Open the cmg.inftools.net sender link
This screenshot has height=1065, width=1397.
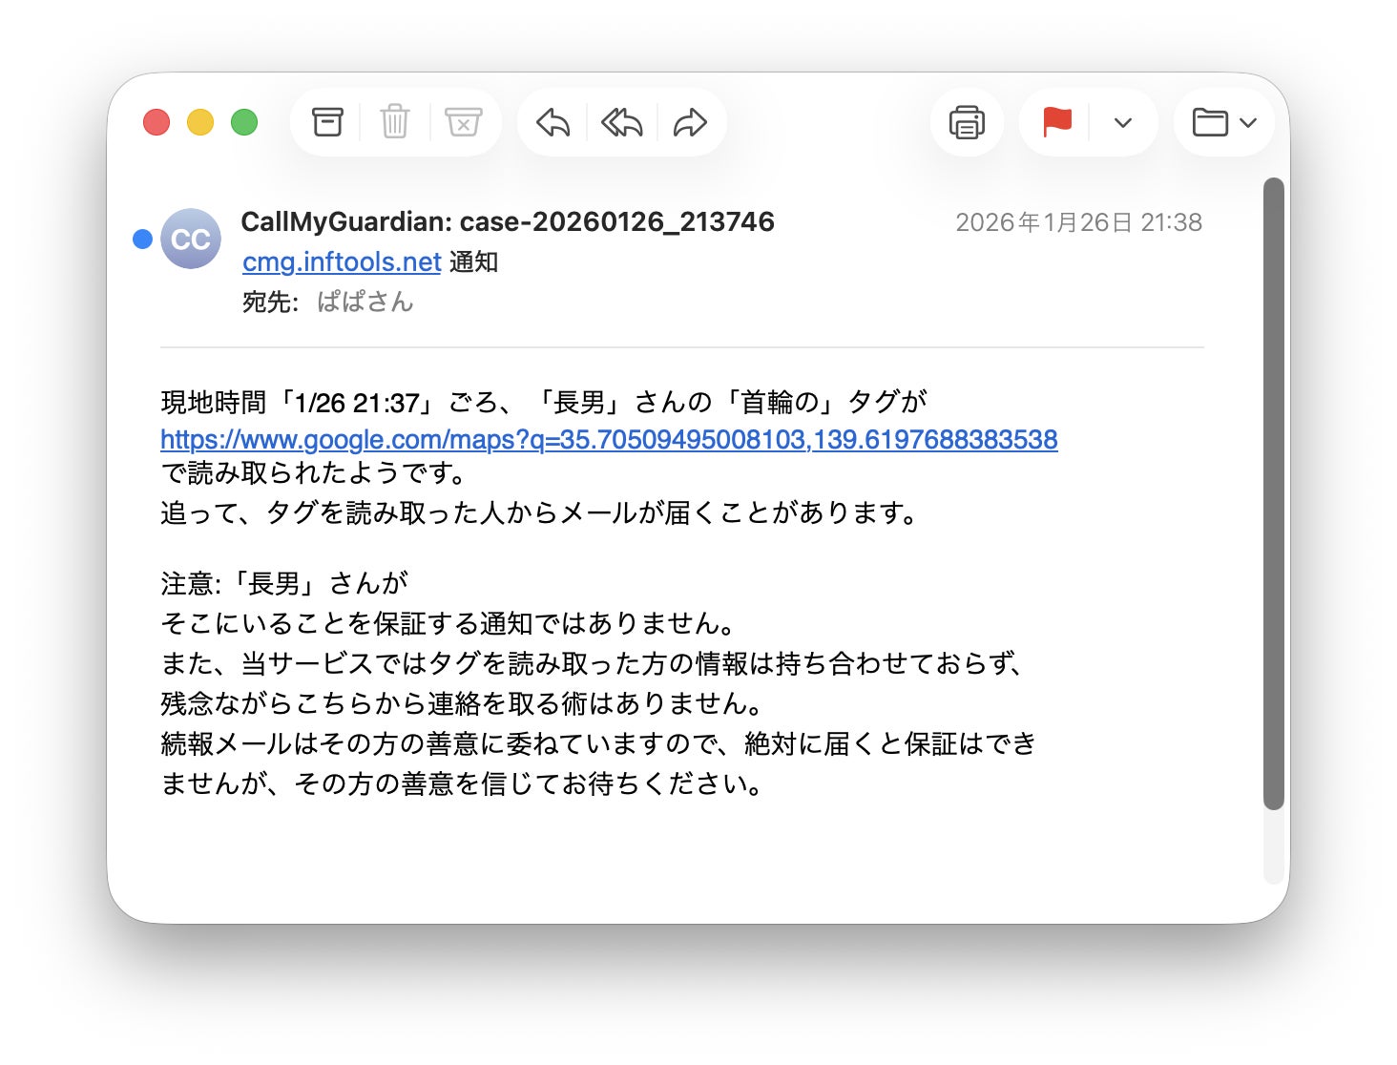click(x=342, y=262)
